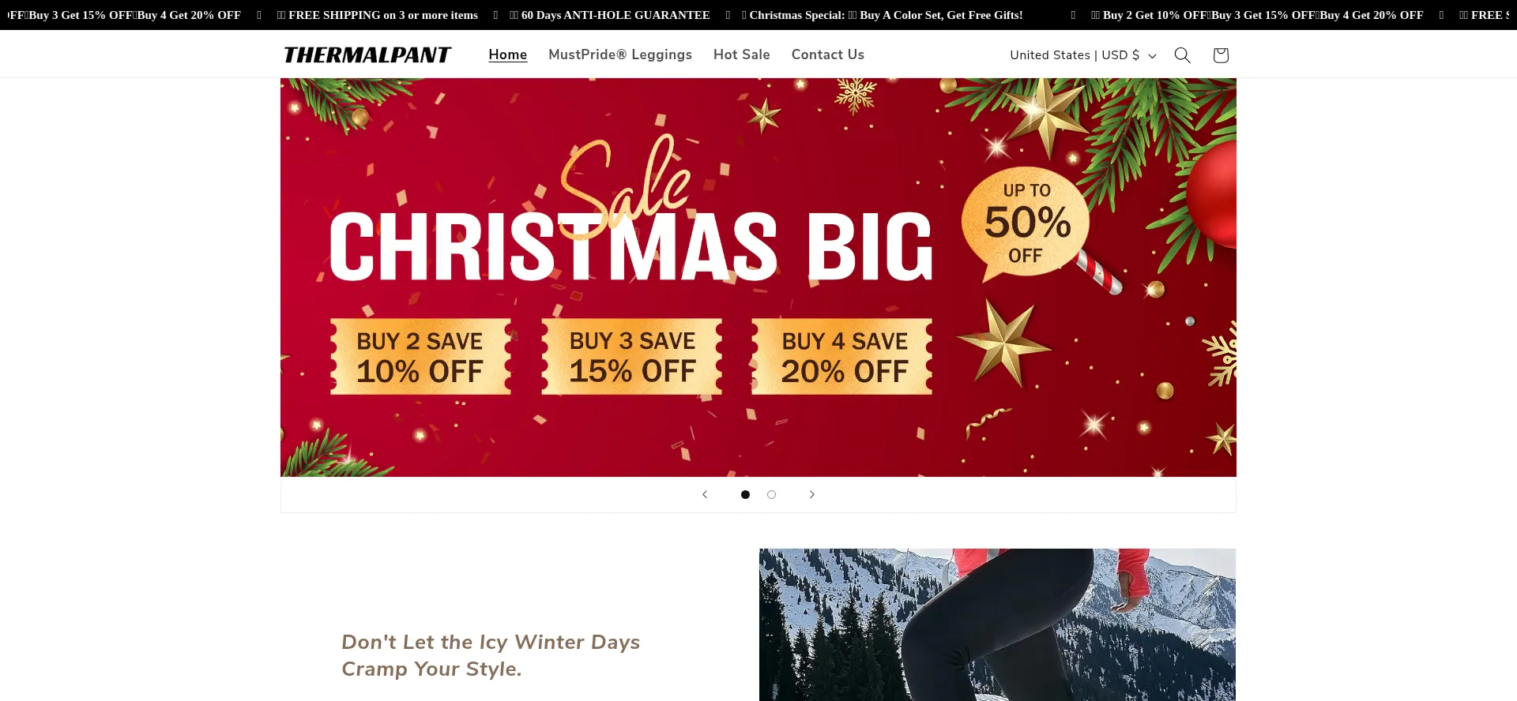This screenshot has height=701, width=1517.
Task: Click the Buy 4 Save 20% OFF coupon
Action: [842, 356]
